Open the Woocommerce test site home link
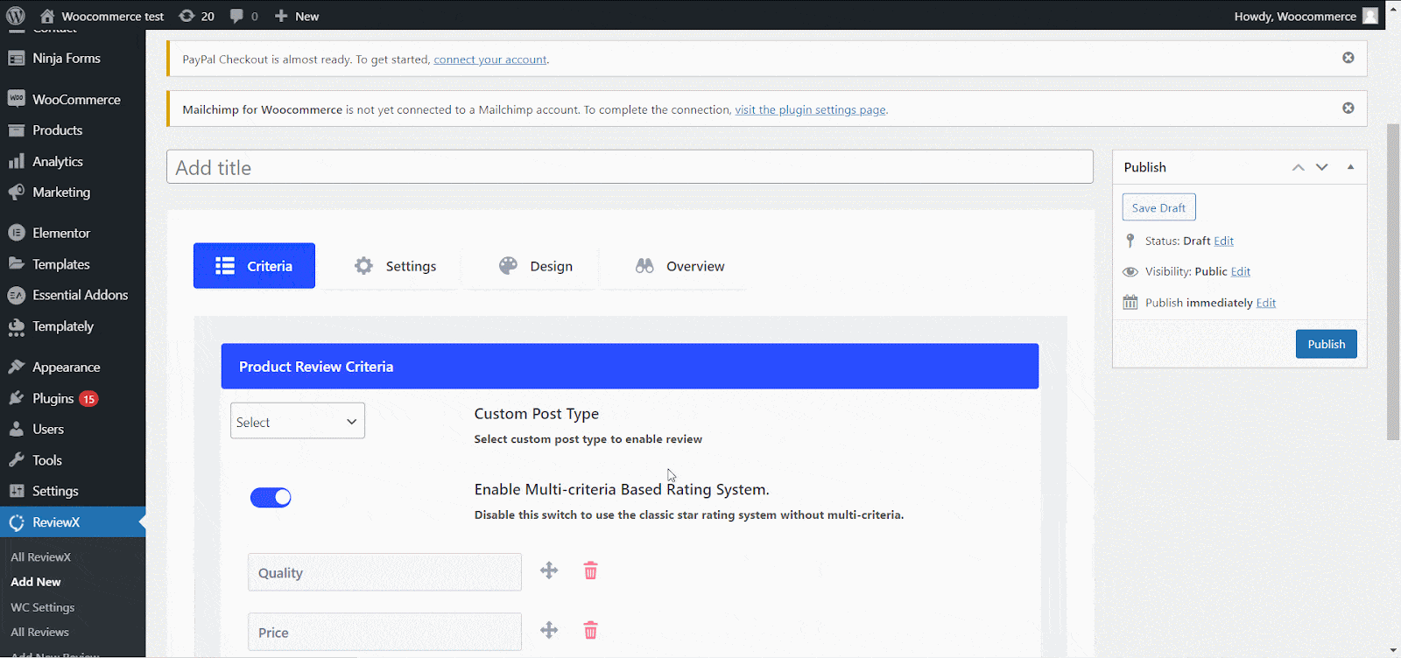The width and height of the screenshot is (1401, 658). pos(102,16)
